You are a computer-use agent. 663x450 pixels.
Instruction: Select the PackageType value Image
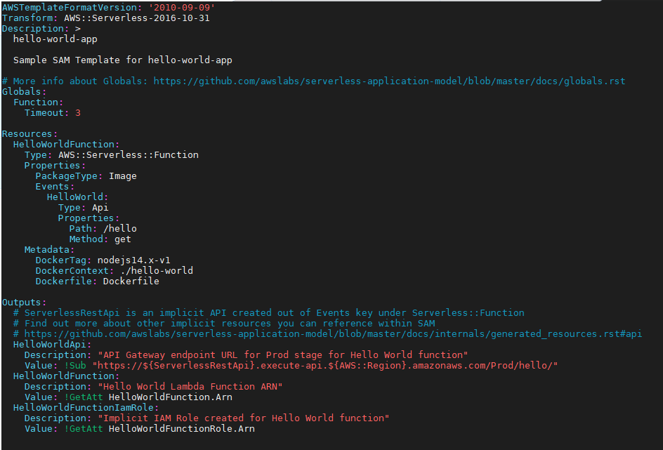pos(123,176)
